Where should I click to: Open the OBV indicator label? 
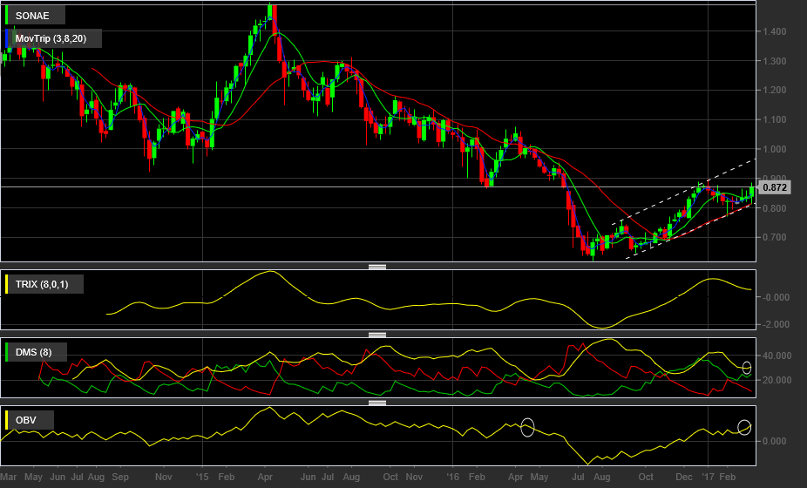[x=26, y=420]
